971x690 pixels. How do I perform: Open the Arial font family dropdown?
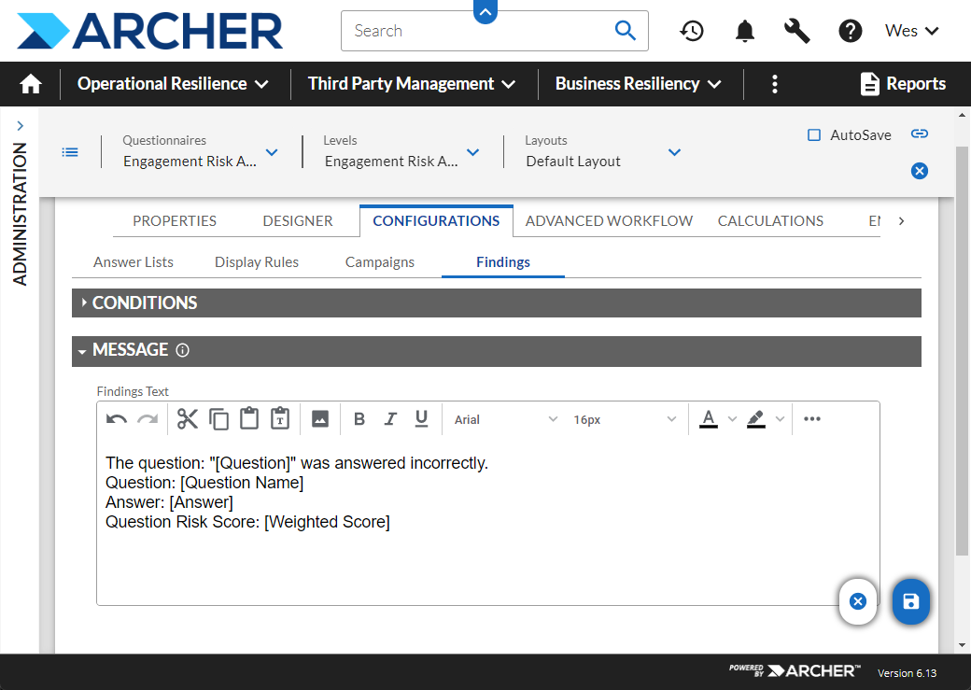[x=505, y=419]
